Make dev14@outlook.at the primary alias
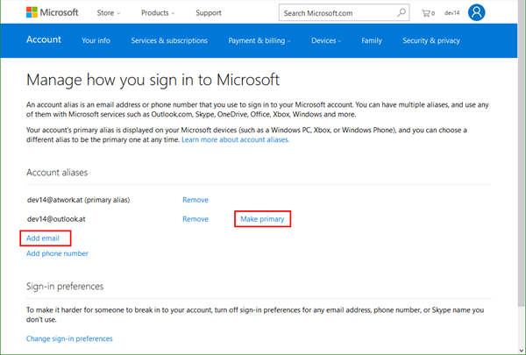The height and width of the screenshot is (355, 526). pyautogui.click(x=262, y=218)
